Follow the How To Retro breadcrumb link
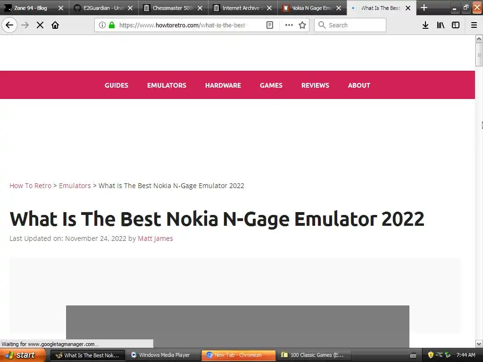Image resolution: width=483 pixels, height=362 pixels. coord(31,186)
